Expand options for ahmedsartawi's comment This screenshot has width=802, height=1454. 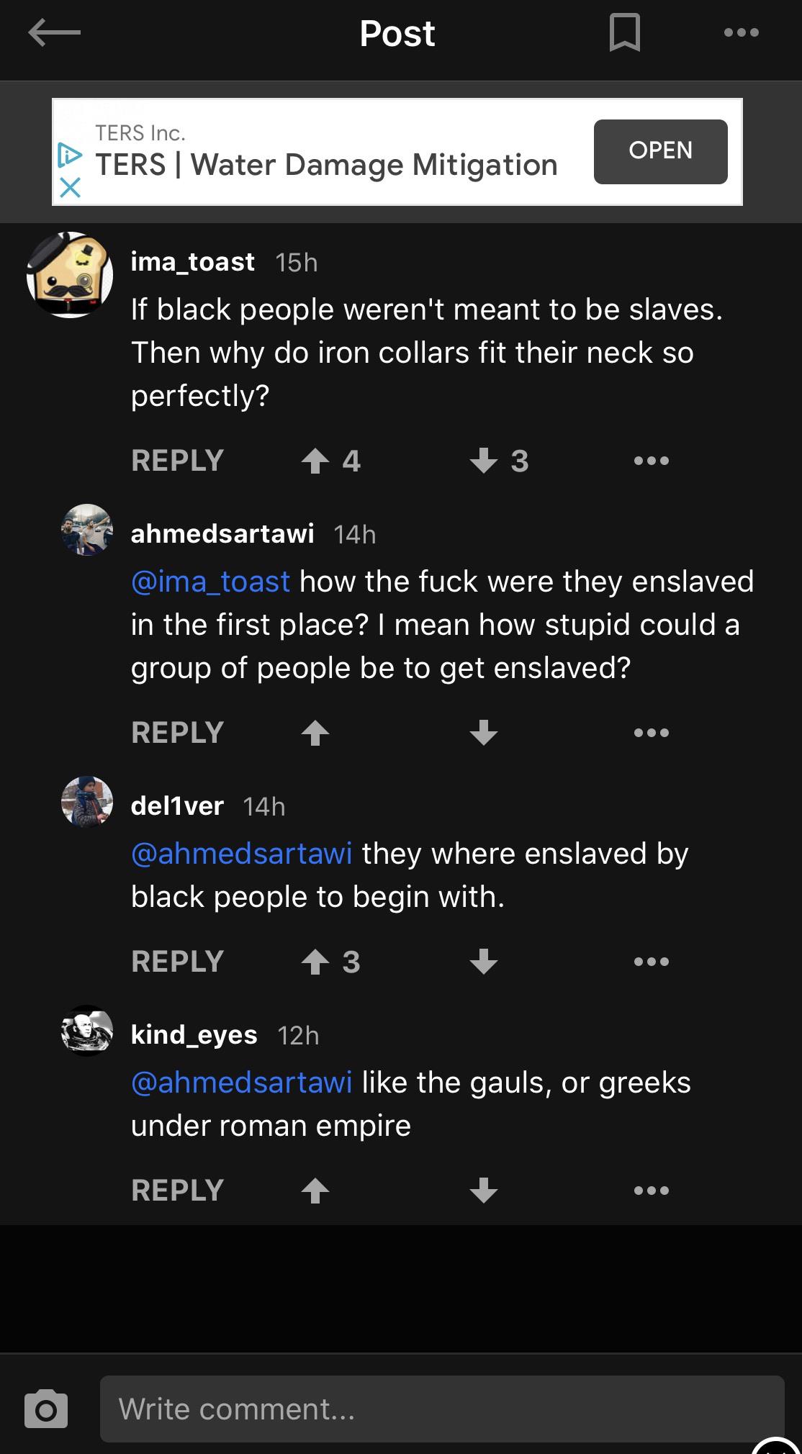(x=651, y=732)
